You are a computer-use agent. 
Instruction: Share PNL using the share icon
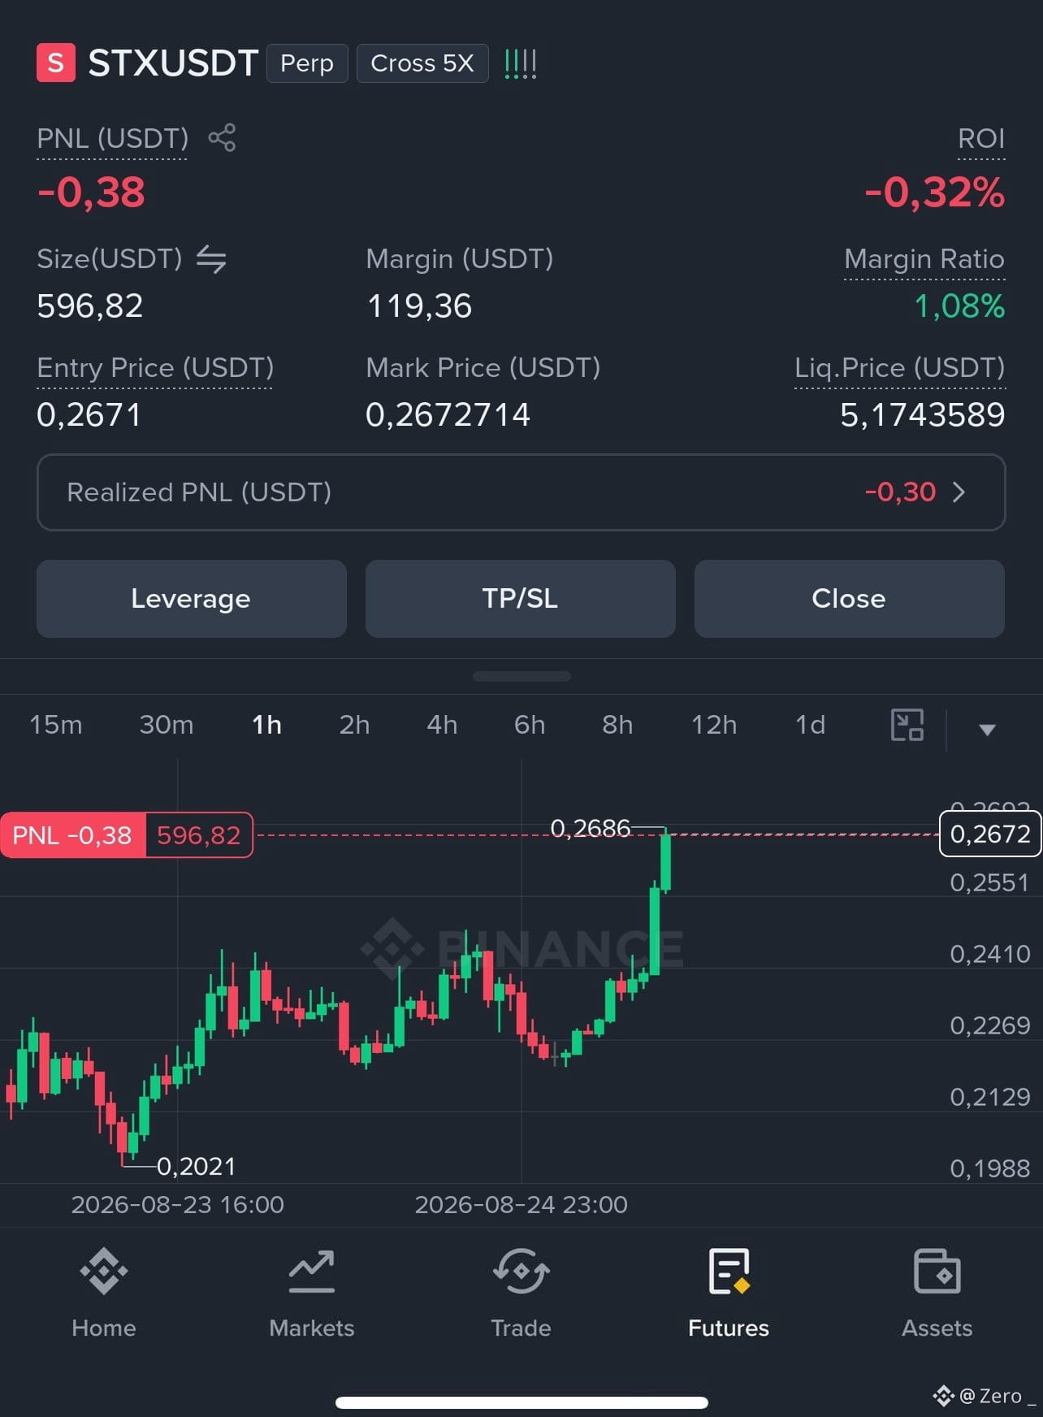point(222,137)
